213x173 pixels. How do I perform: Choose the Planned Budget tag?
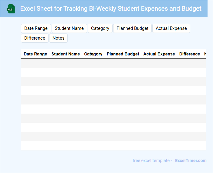[x=132, y=28]
